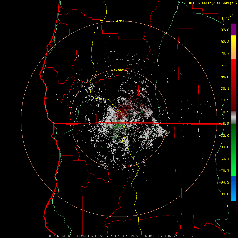
Task: Click the [KT] units label
Action: tap(226, 18)
